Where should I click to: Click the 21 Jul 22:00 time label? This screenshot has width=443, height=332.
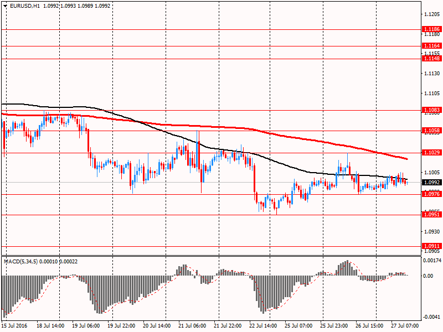click(228, 326)
